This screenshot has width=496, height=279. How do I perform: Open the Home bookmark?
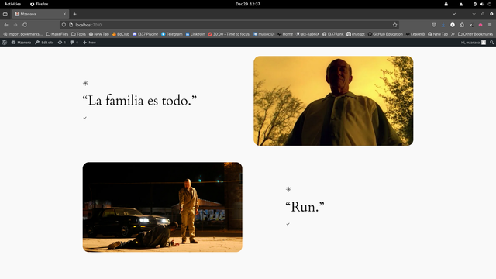(285, 34)
